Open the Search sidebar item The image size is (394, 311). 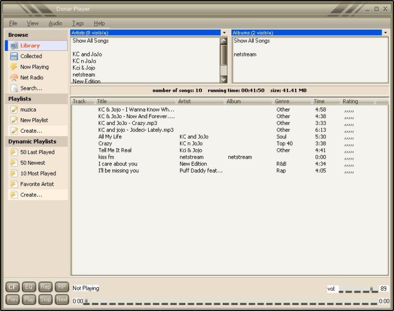31,88
